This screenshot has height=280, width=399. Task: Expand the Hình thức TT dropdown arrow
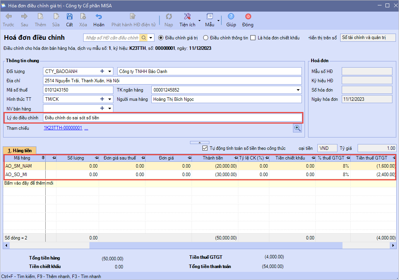click(110, 99)
